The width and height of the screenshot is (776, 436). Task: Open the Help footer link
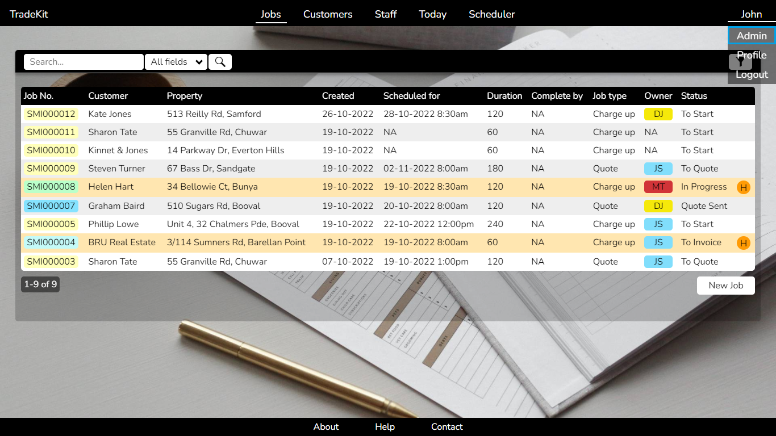point(385,427)
